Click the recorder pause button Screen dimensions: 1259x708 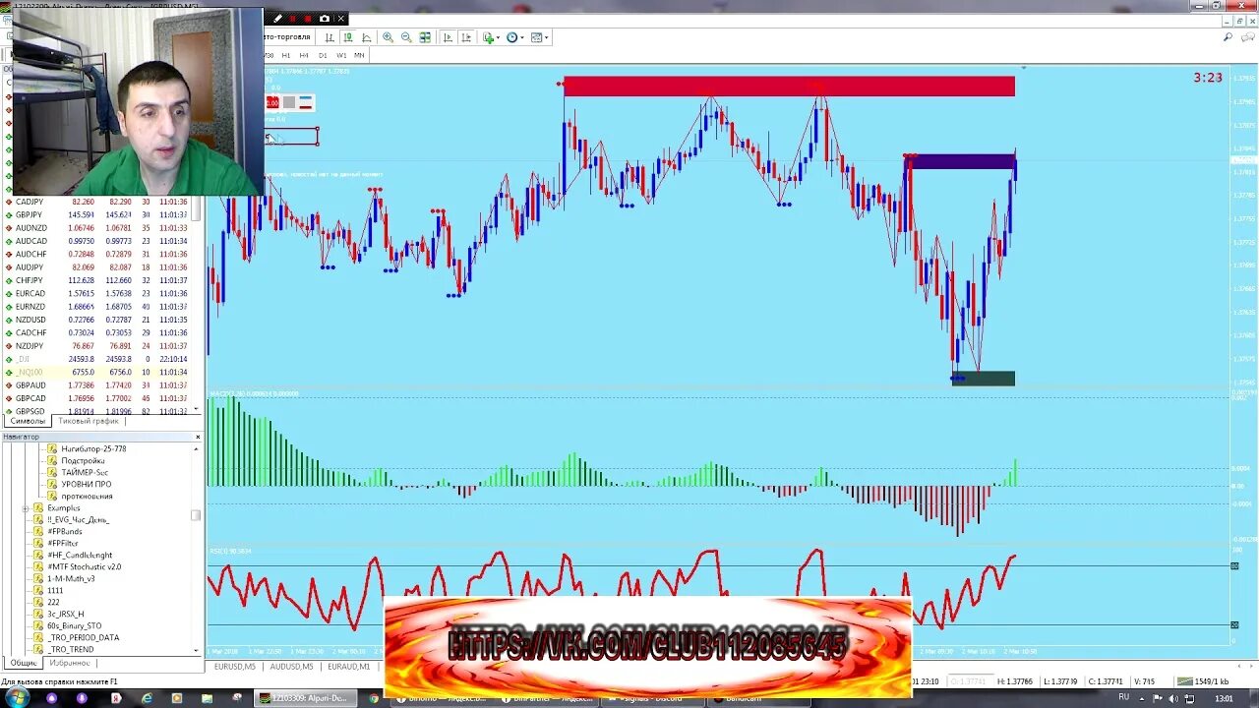(x=293, y=18)
